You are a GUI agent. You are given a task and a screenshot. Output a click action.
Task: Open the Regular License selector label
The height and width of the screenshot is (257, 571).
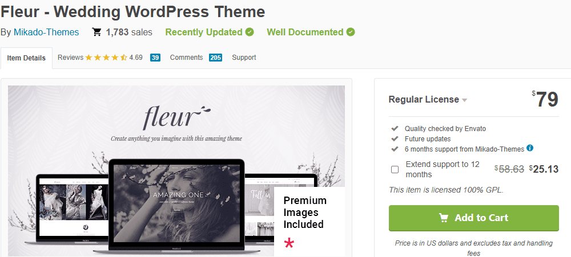click(424, 99)
